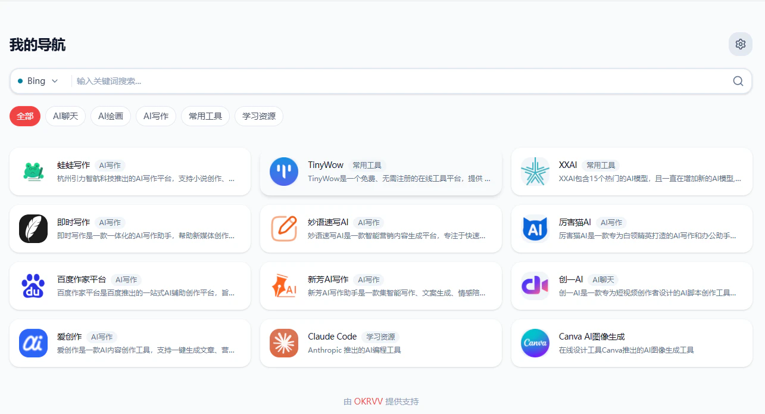Viewport: 765px width, 414px height.
Task: Open the settings gear icon
Action: pyautogui.click(x=740, y=44)
